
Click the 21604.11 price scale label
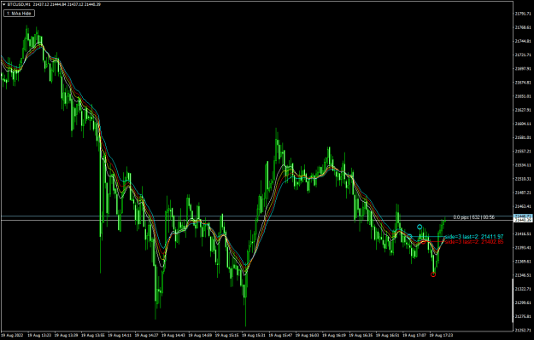click(523, 124)
